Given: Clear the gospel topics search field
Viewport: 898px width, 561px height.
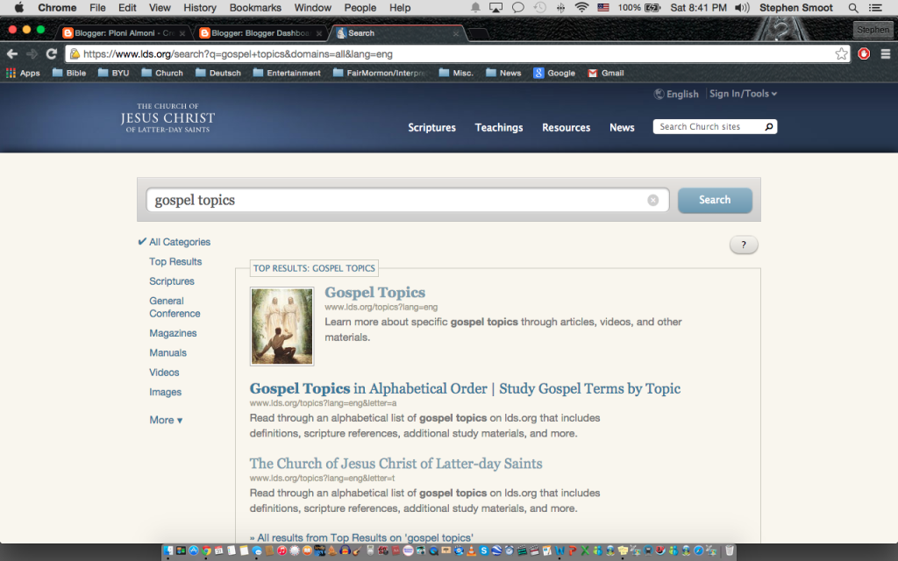Looking at the screenshot, I should 652,200.
